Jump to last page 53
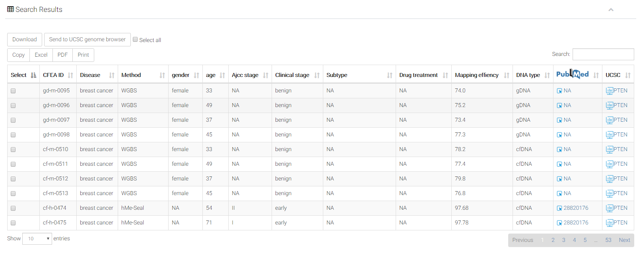The width and height of the screenshot is (639, 253). pos(608,240)
